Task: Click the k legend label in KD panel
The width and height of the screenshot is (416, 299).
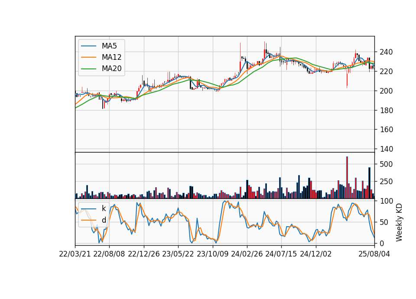Action: point(104,208)
